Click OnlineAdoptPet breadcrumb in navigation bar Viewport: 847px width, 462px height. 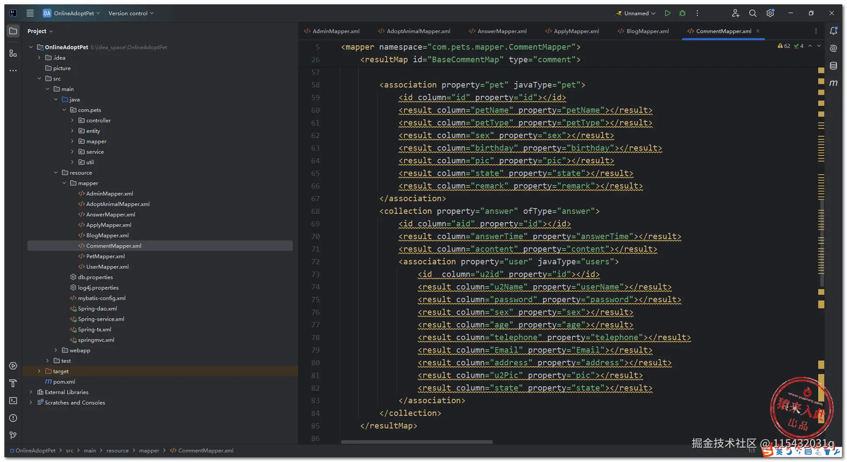click(33, 450)
